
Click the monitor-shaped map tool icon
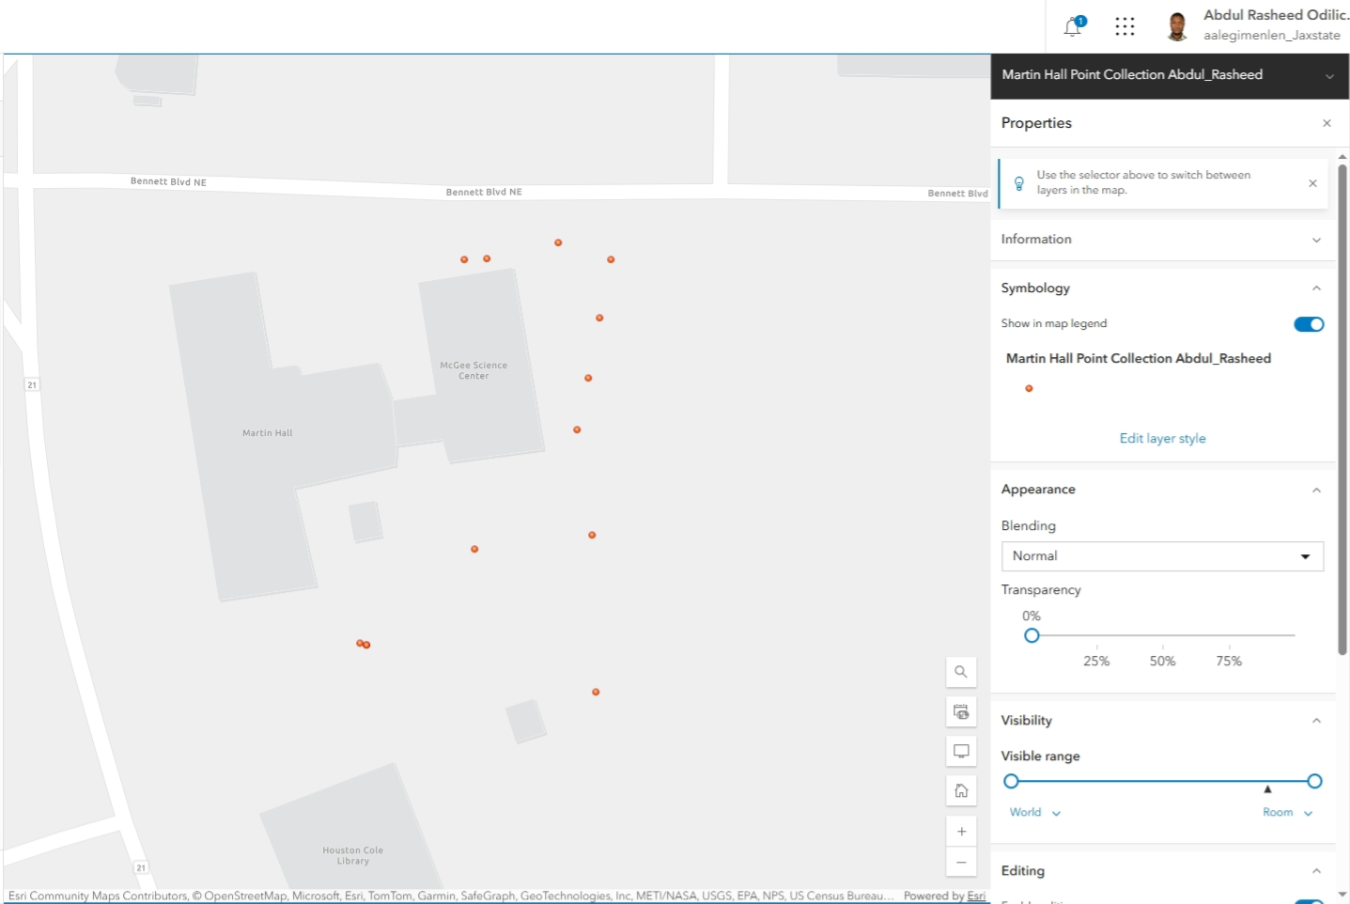pyautogui.click(x=961, y=751)
